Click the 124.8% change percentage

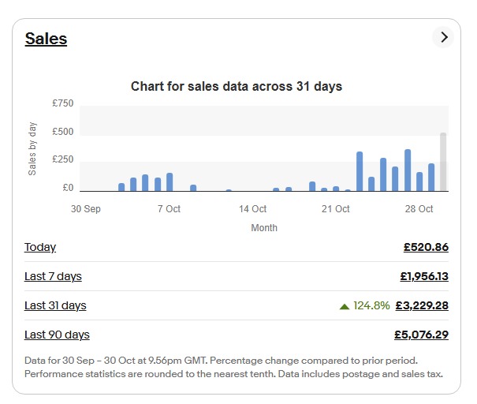pos(371,305)
